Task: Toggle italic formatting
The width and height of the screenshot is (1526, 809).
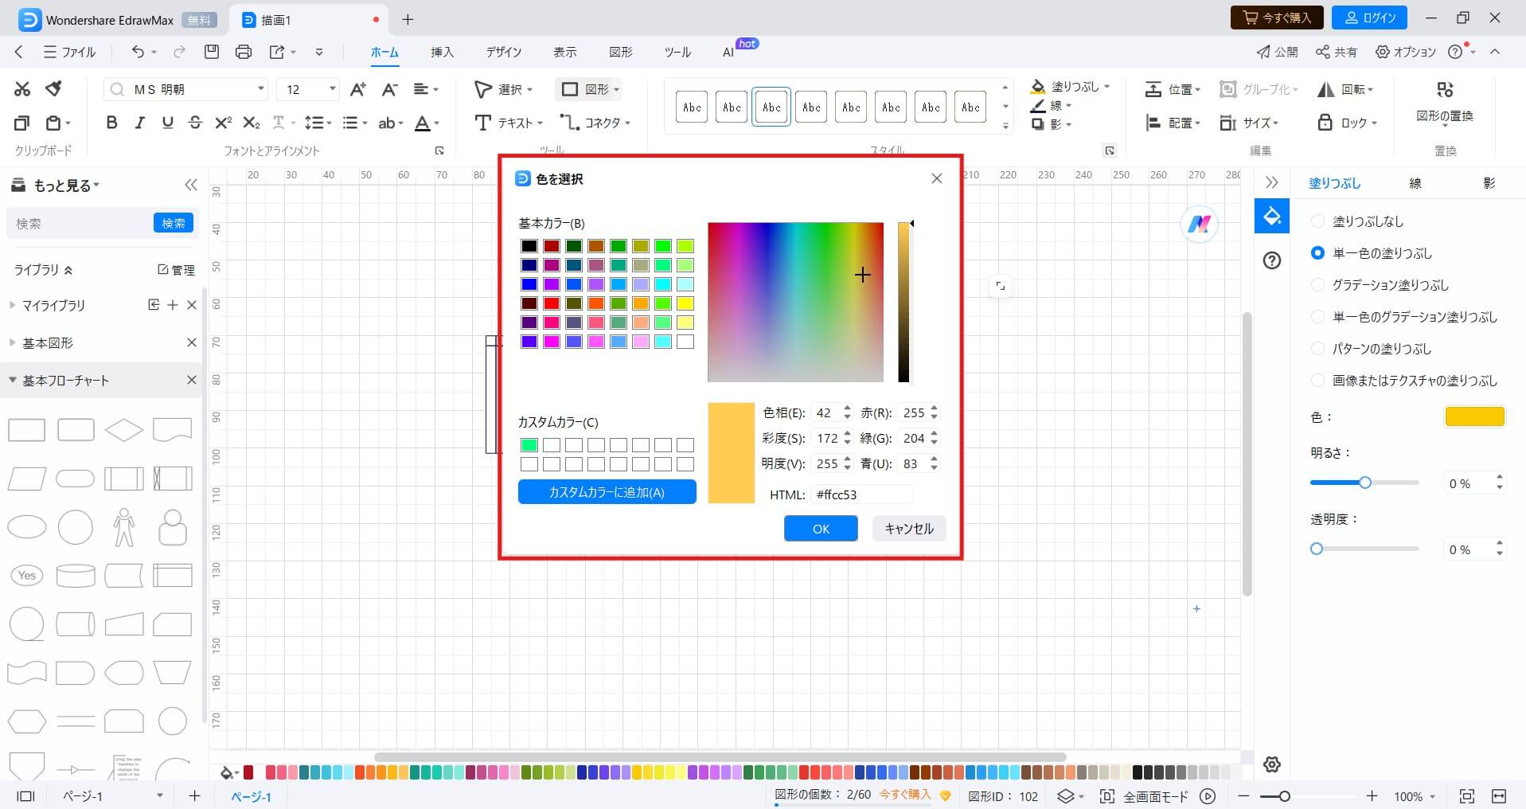Action: click(139, 123)
